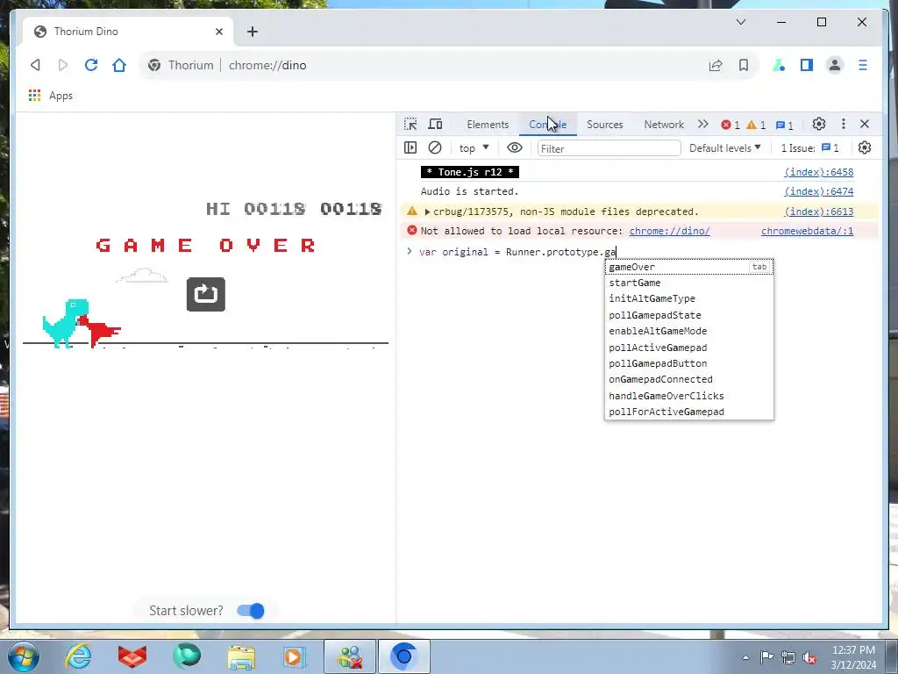Switch to the Console tab
This screenshot has height=674, width=898.
[547, 125]
